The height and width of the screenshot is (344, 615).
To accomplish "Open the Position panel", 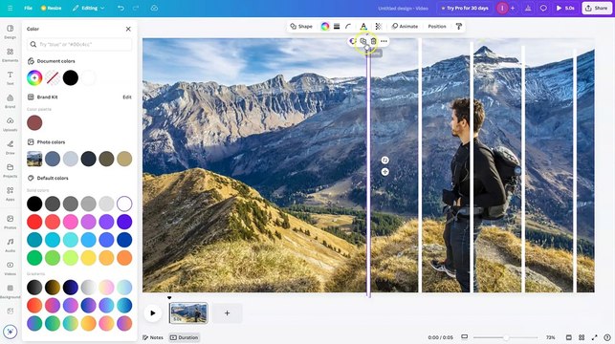I will point(437,26).
